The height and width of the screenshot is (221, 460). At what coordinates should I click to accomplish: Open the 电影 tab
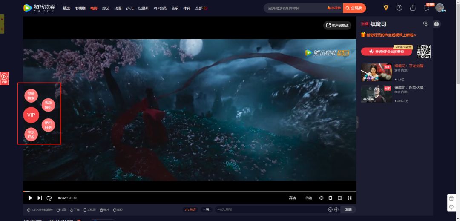[94, 8]
